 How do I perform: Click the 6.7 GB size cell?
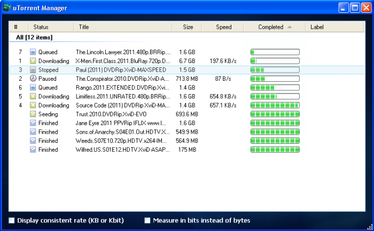click(187, 61)
